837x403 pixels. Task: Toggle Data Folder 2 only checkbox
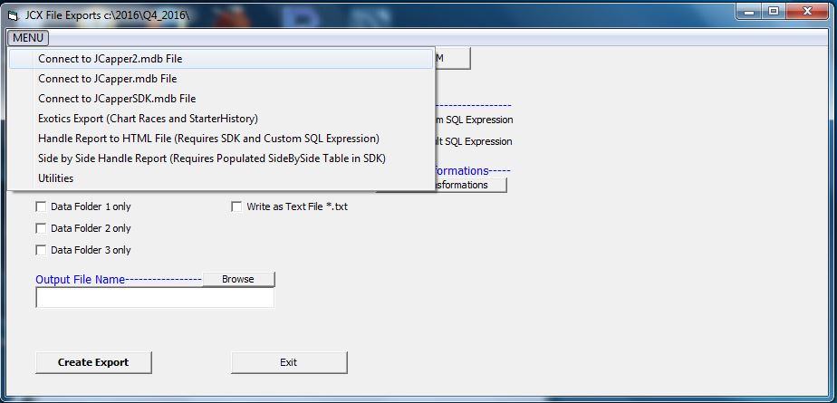point(41,228)
